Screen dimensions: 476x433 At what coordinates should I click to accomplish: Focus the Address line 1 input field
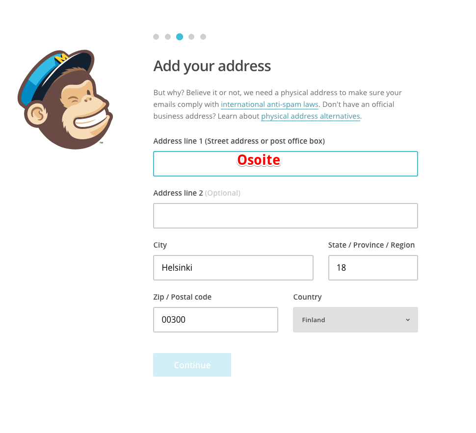(286, 164)
